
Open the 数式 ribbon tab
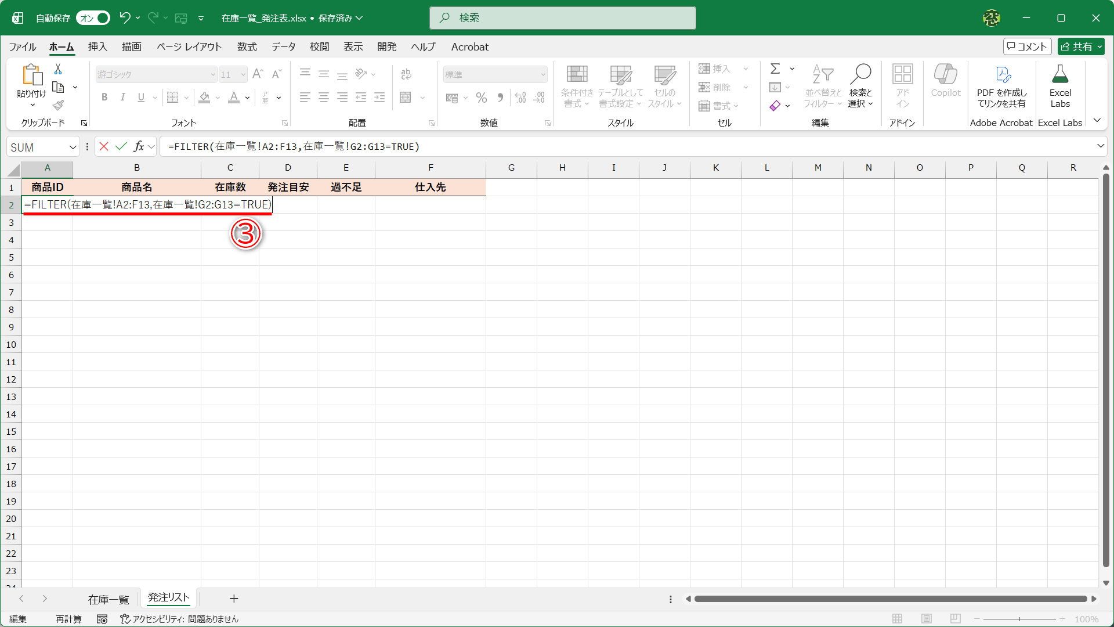(x=247, y=47)
